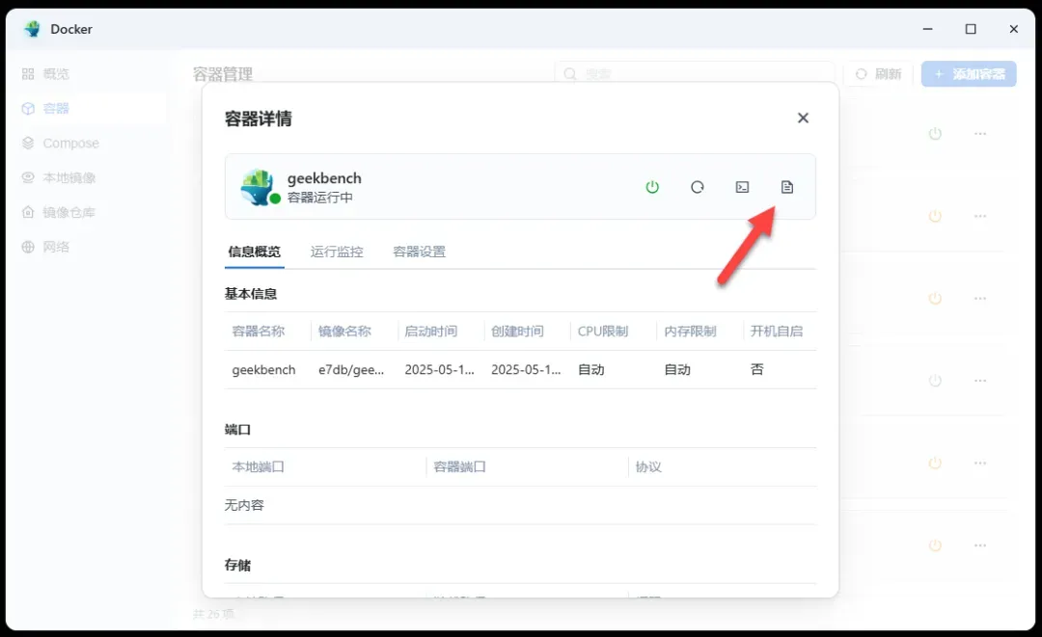Click the 无内容 text in the port table
This screenshot has height=637, width=1042.
coord(244,506)
